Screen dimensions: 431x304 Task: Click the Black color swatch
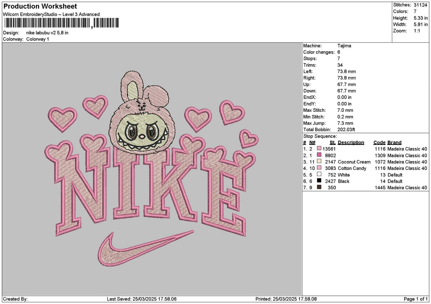(319, 181)
